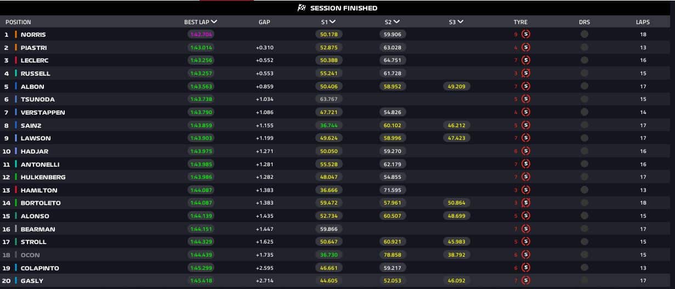Click Bortoleto S3 time 50.864
This screenshot has height=289, width=675.
[x=456, y=203]
